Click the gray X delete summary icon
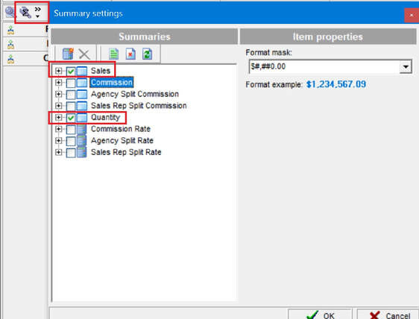The width and height of the screenshot is (419, 319). (84, 54)
